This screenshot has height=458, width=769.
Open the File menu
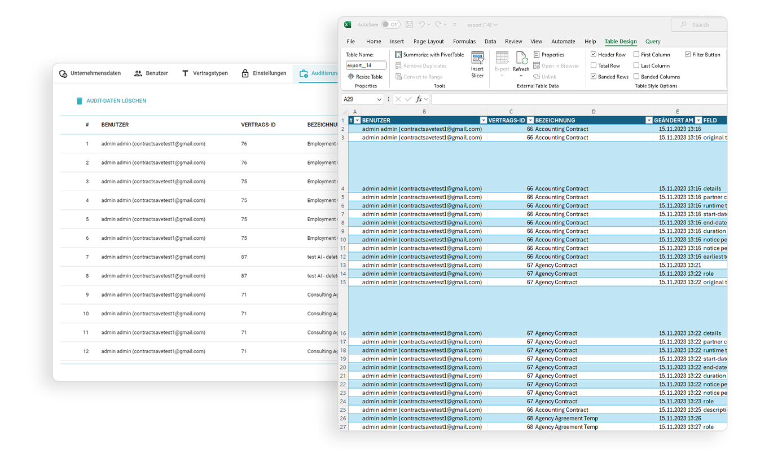tap(351, 41)
